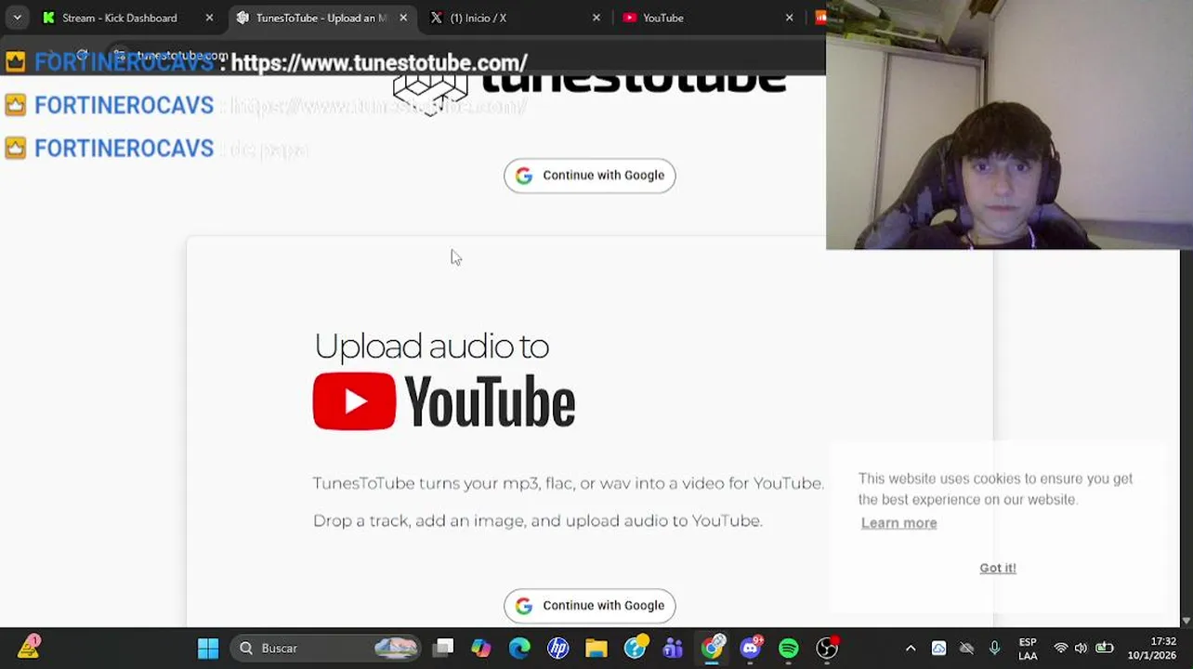
Task: Show hidden system tray icons
Action: tap(911, 649)
